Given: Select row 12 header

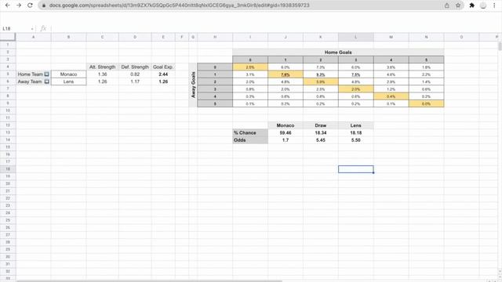Looking at the screenshot, I should coord(8,125).
